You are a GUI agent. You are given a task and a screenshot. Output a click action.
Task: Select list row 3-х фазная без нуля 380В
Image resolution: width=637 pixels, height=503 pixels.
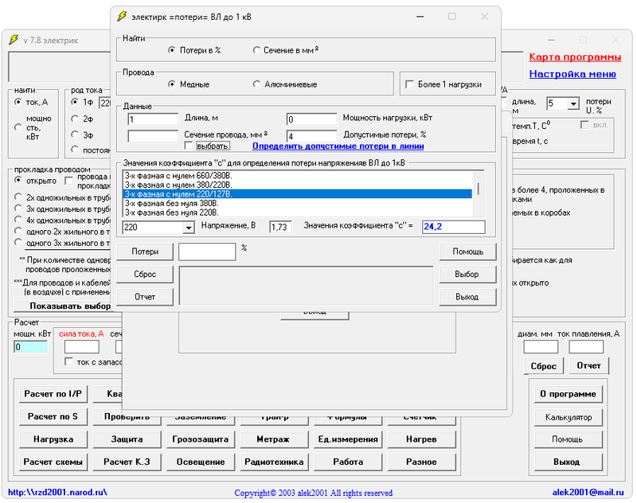point(297,204)
